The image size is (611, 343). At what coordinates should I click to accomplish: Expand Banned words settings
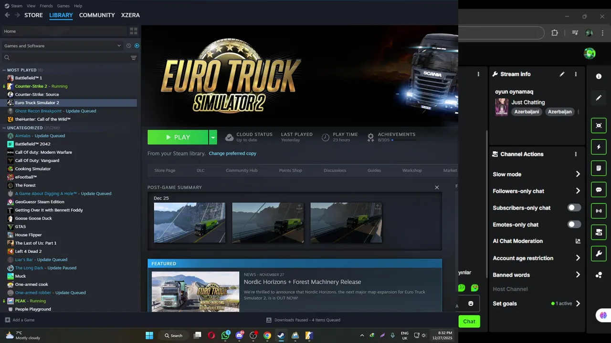coord(578,275)
